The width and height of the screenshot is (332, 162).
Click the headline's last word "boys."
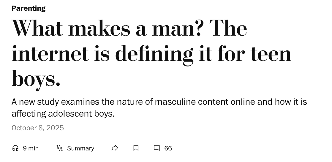coord(36,79)
